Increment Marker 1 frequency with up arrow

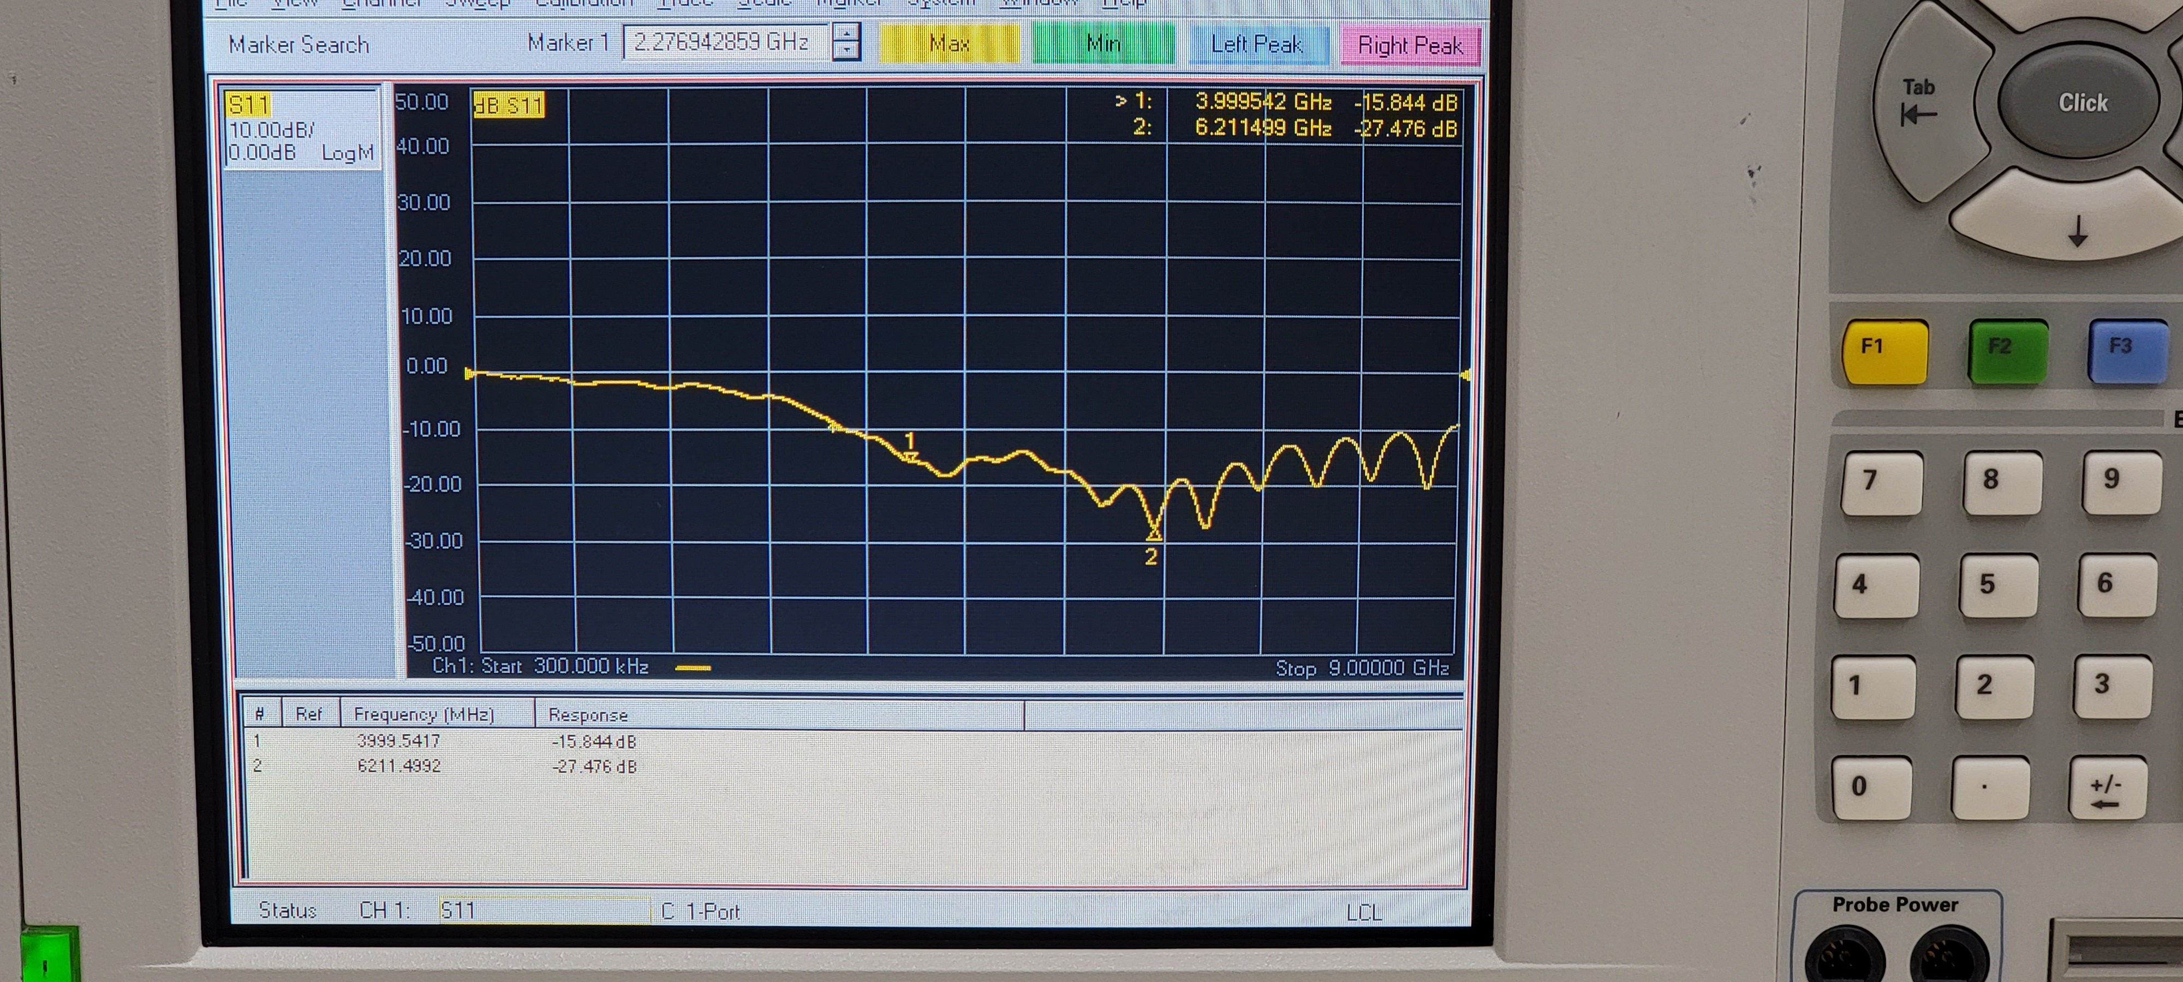846,33
